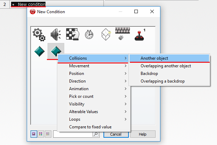Select the Create New Objects cube icon
The height and width of the screenshot is (145, 217).
pyautogui.click(x=106, y=34)
